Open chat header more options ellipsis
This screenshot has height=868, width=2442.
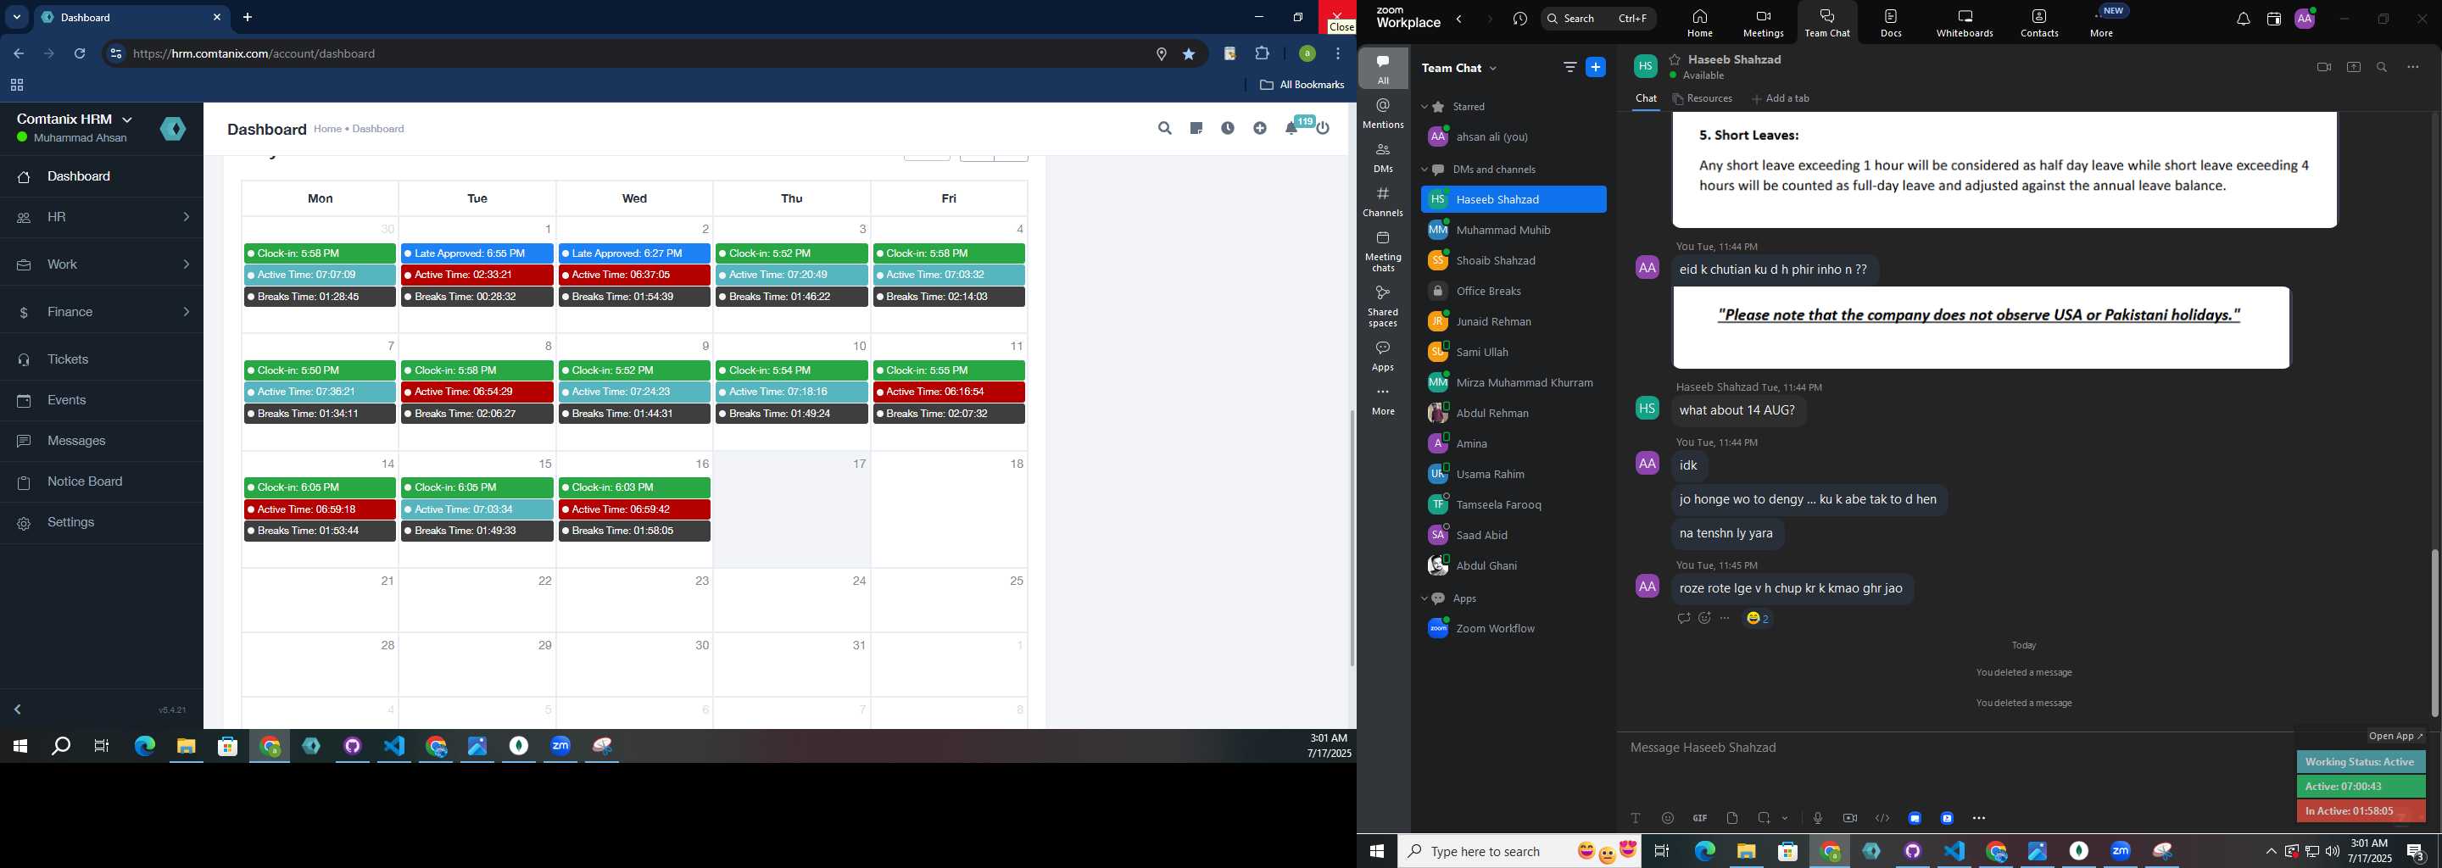pos(2413,67)
